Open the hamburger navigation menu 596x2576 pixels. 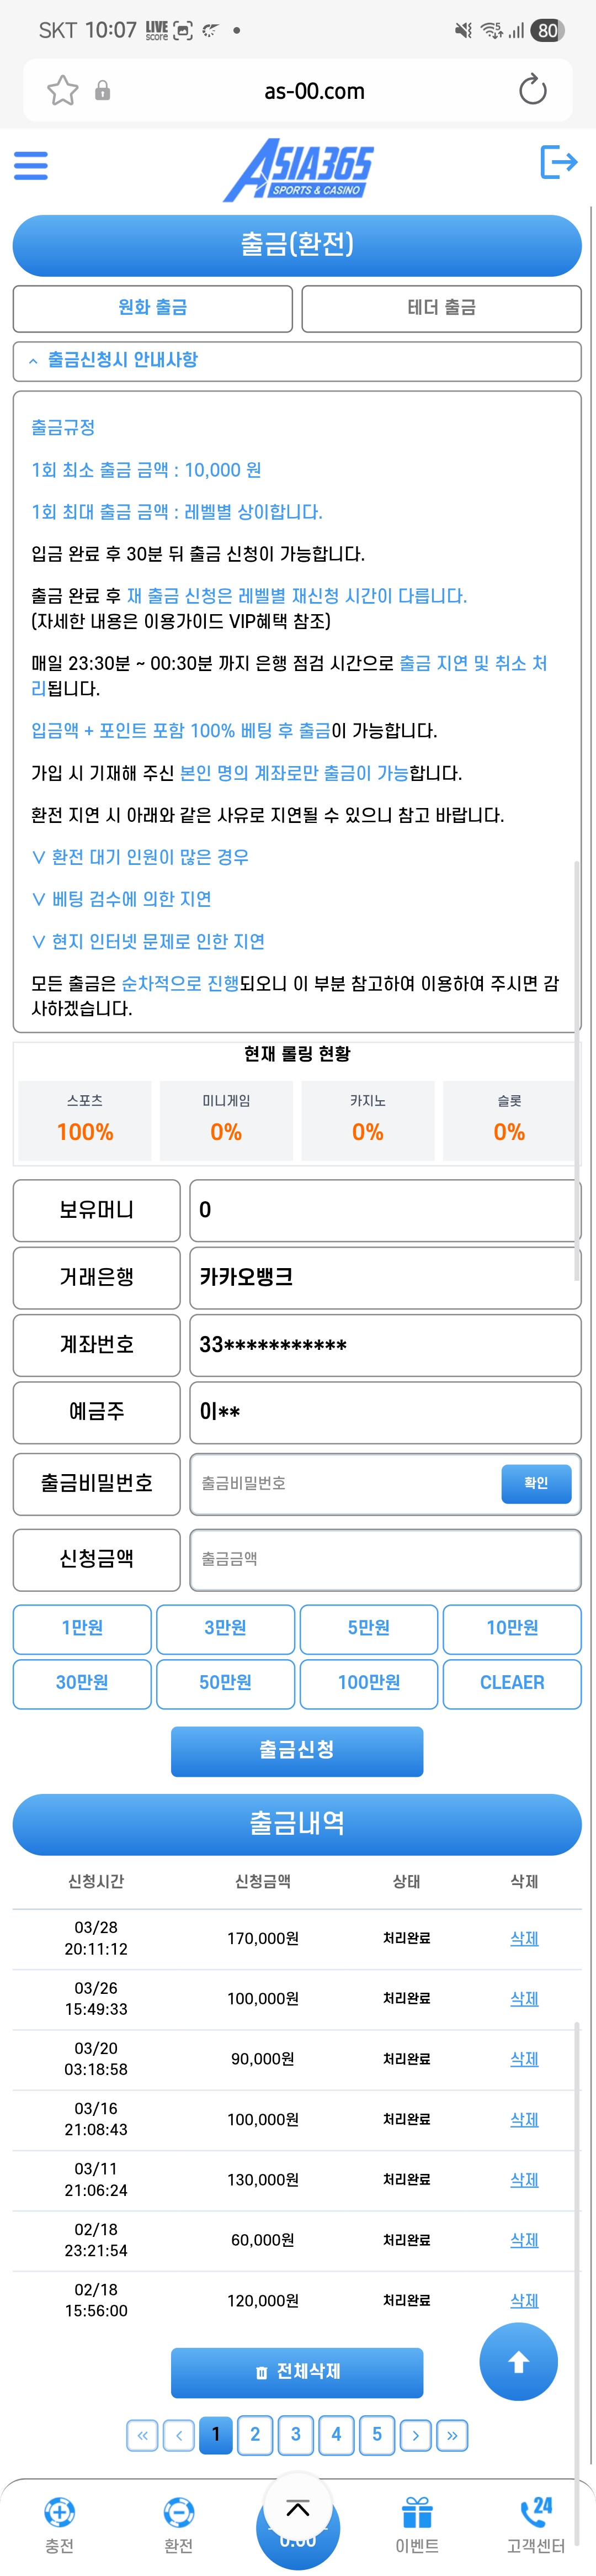tap(30, 165)
